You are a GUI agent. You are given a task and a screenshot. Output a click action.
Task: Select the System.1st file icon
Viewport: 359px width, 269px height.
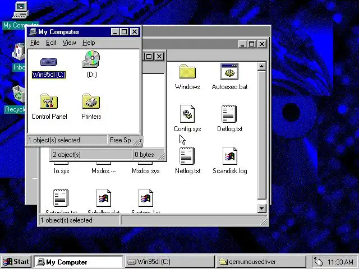coord(146,198)
